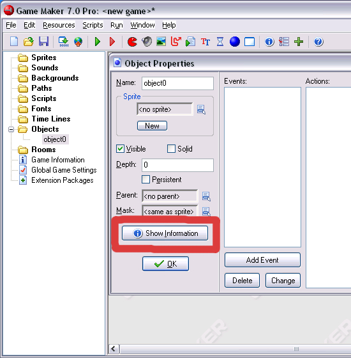Create a font with the TT icon

tap(205, 42)
